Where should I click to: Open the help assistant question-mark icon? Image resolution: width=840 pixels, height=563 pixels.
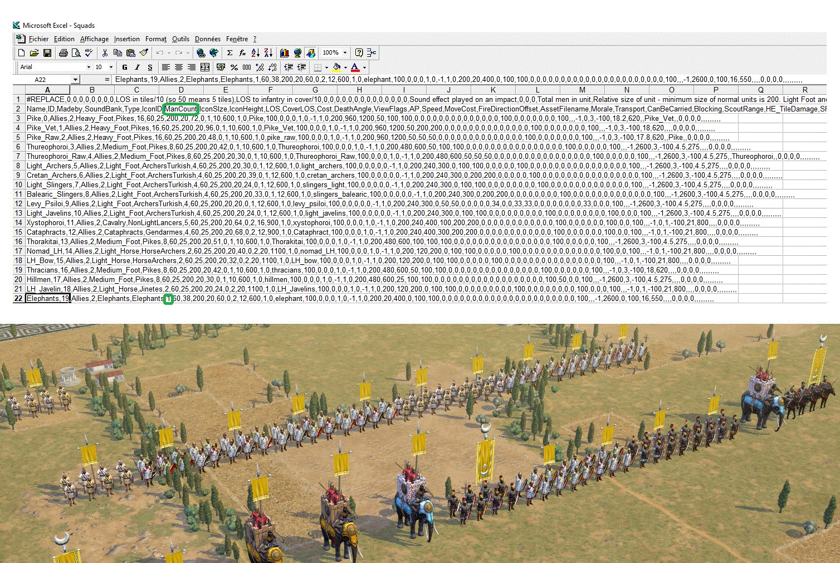359,53
